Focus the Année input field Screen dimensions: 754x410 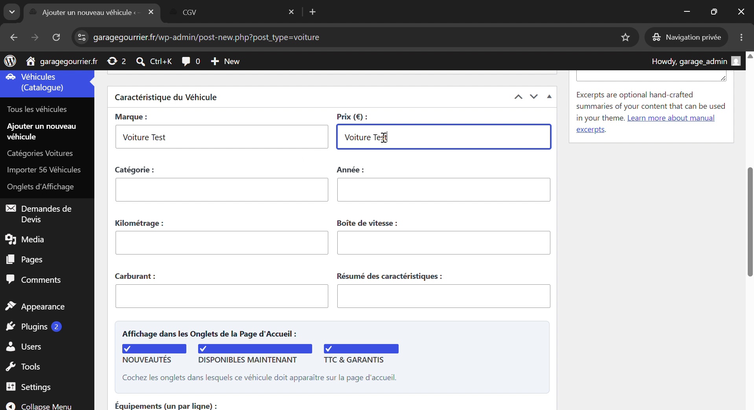coord(444,190)
